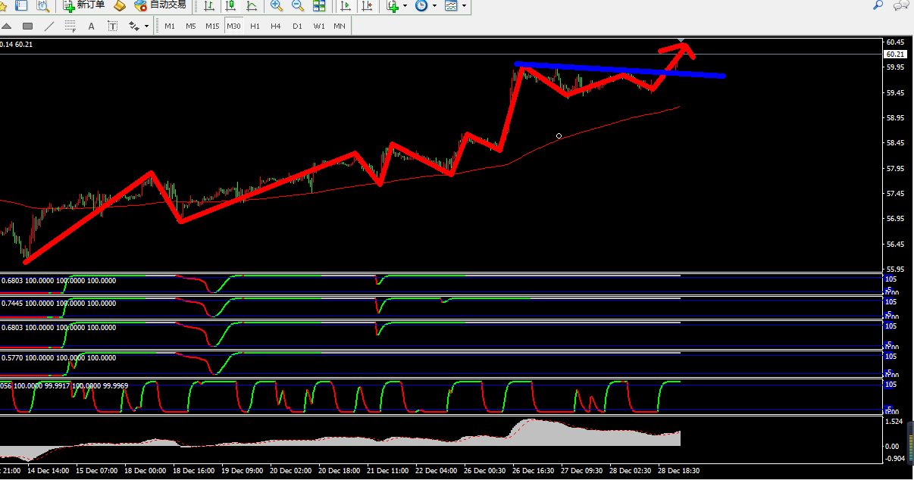Select the D1 timeframe
Image resolution: width=914 pixels, height=480 pixels.
[x=297, y=26]
